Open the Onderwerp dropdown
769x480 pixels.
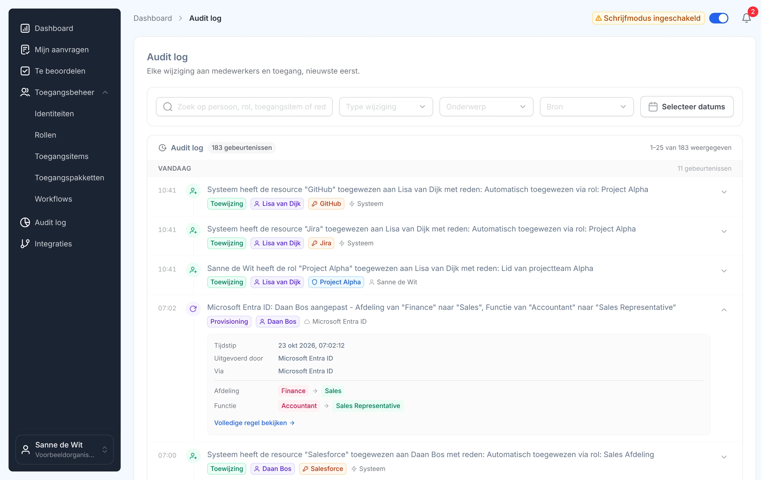tap(486, 107)
